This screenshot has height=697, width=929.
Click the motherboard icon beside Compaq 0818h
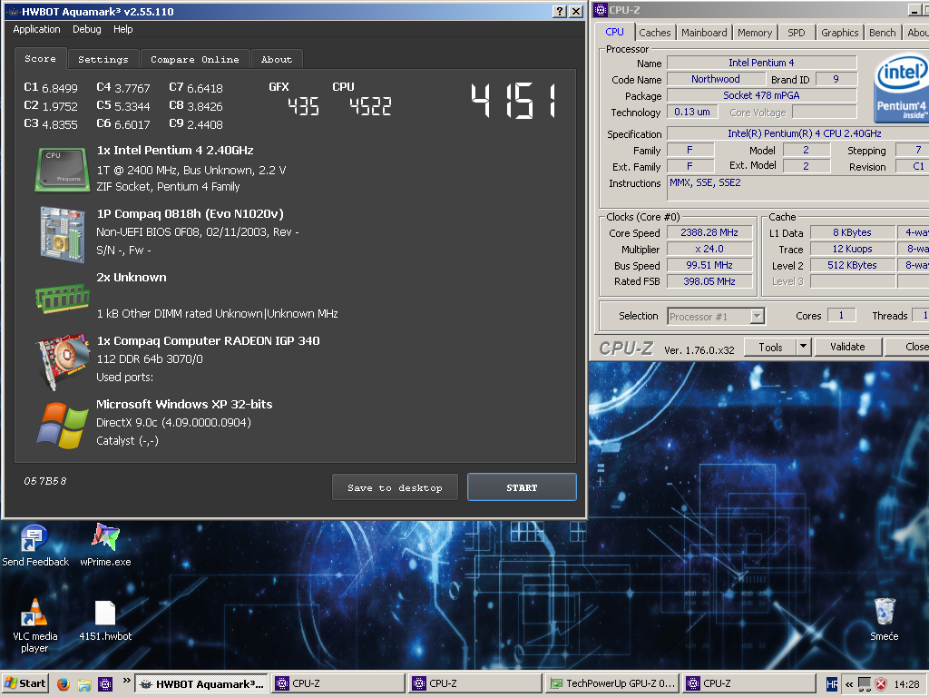[63, 234]
